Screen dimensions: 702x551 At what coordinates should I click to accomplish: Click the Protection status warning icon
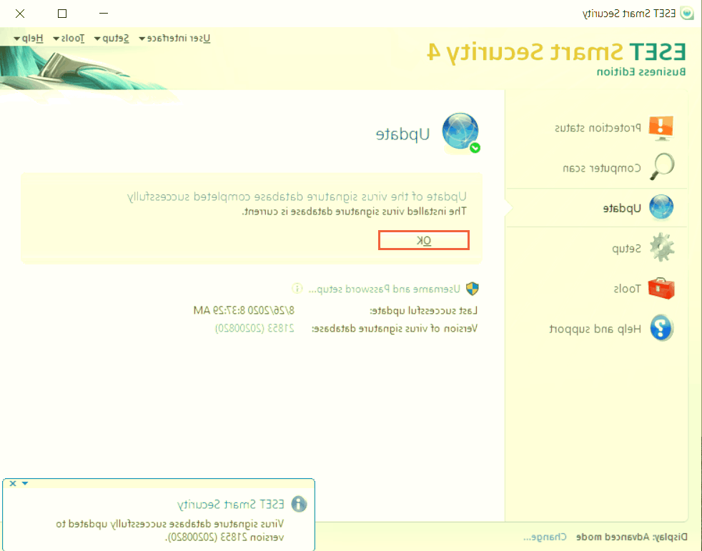click(x=661, y=127)
